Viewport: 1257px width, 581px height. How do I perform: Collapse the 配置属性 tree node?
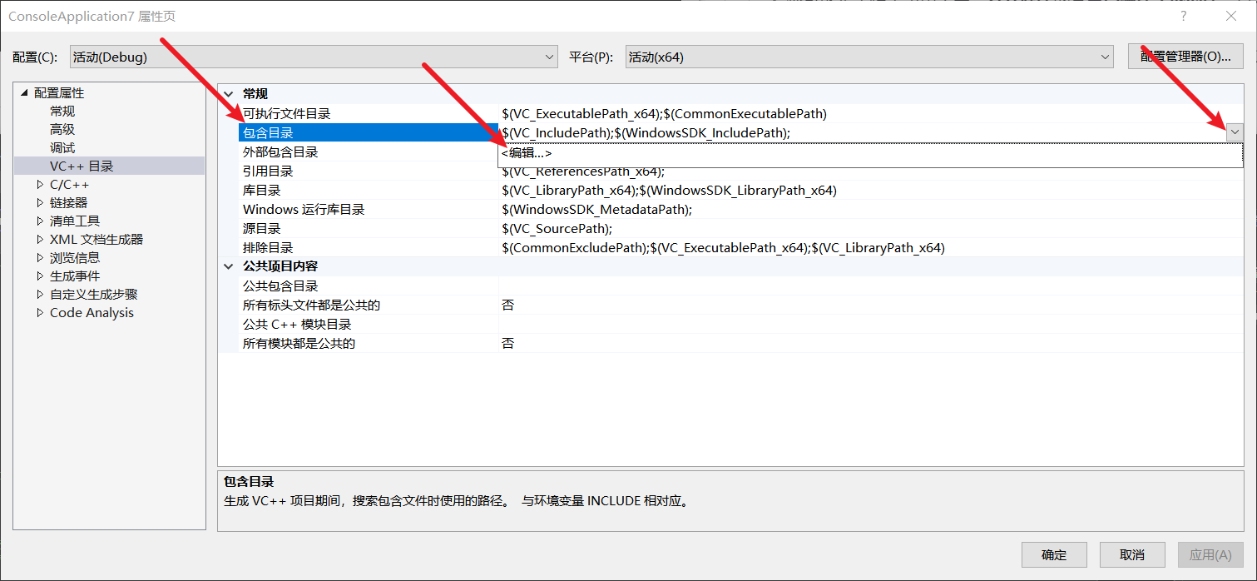click(x=24, y=92)
